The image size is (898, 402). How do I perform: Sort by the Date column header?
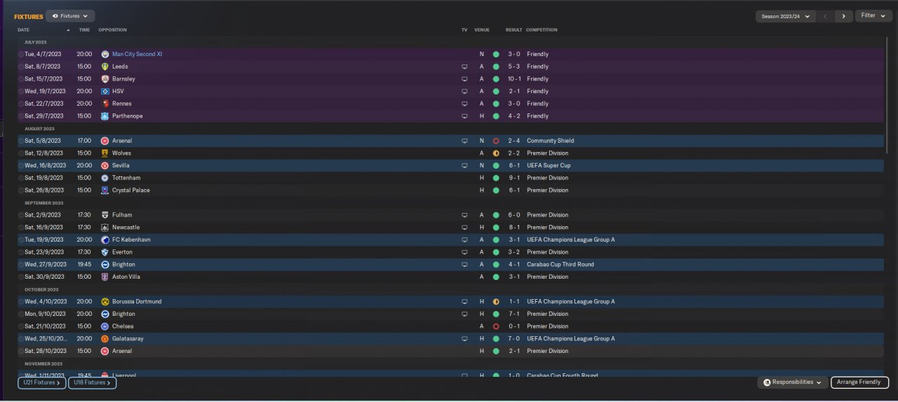24,30
